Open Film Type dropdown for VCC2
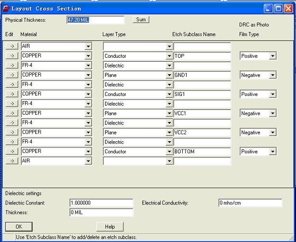Screen dimensions: 296x242 tap(272, 132)
